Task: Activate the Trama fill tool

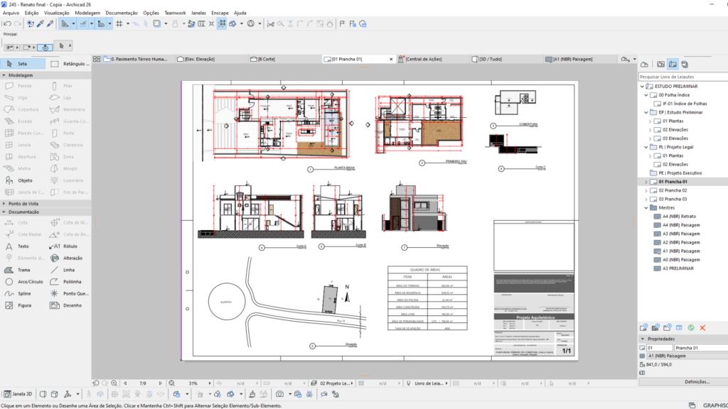Action: [23, 270]
